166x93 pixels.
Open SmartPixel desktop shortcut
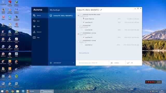pos(3,69)
